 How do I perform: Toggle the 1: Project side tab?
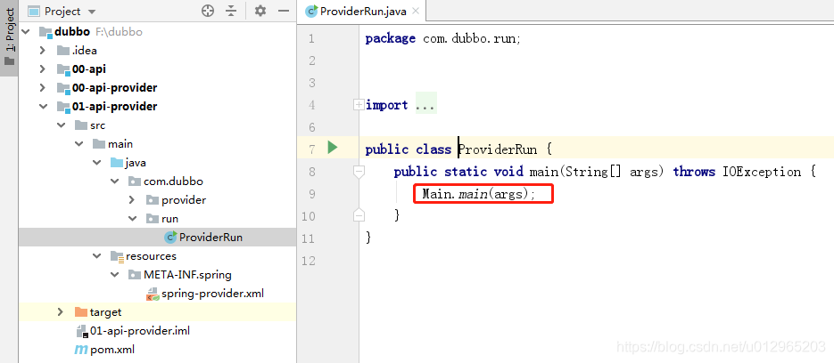pos(9,38)
